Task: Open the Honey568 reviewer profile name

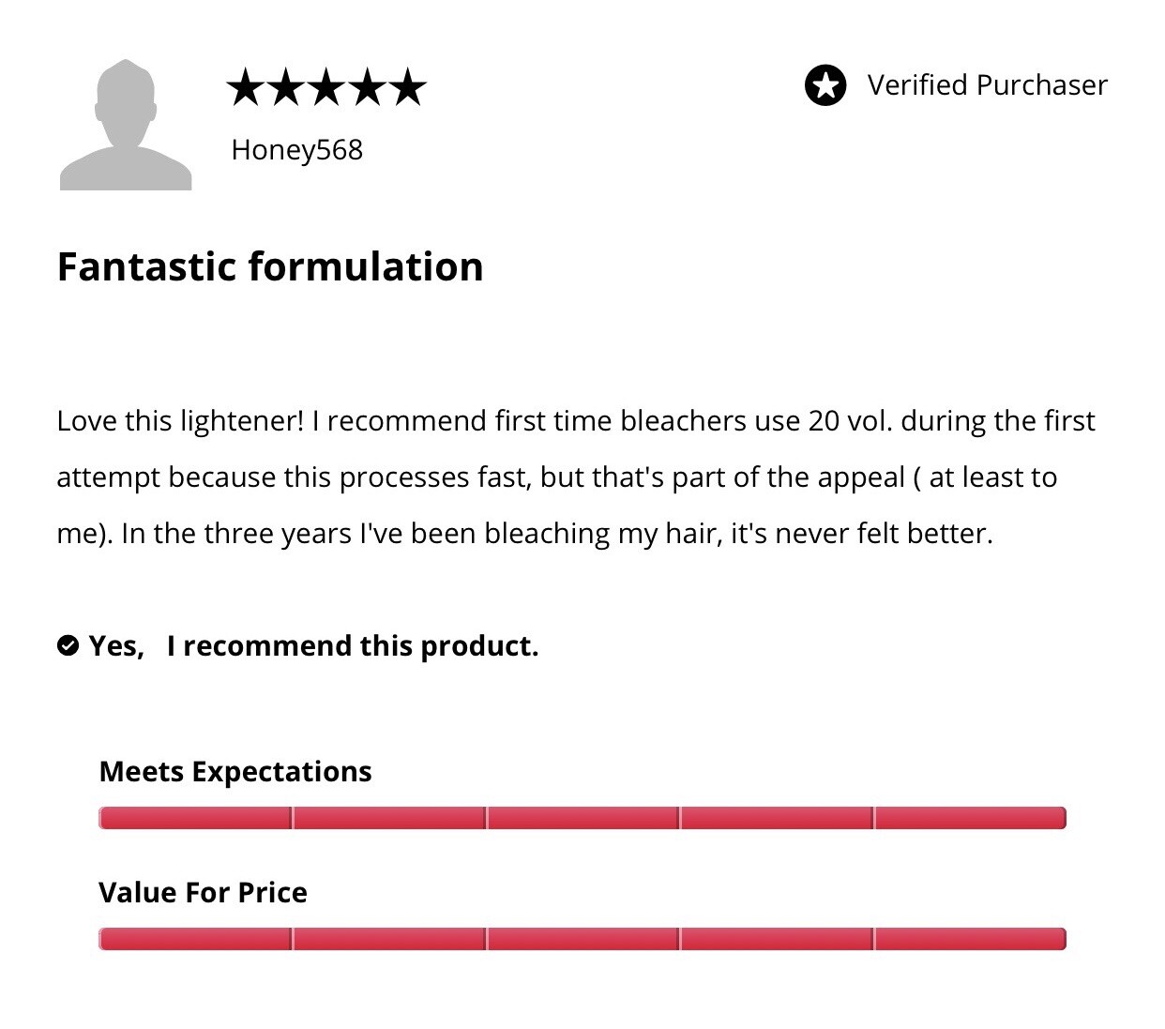Action: point(296,150)
